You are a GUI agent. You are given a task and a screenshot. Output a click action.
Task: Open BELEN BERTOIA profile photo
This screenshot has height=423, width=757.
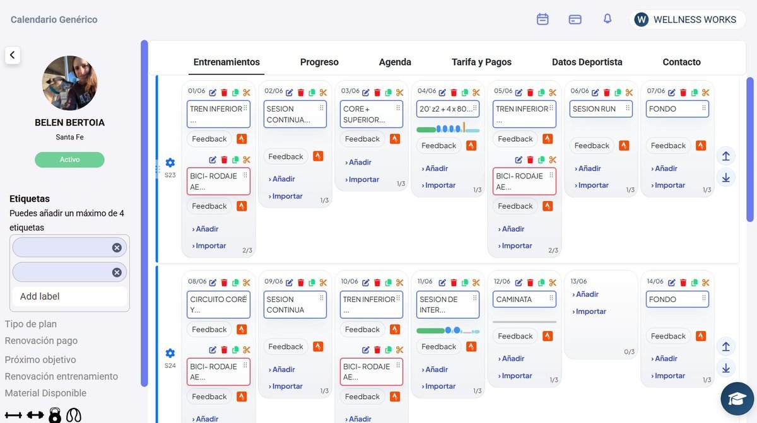pos(69,83)
